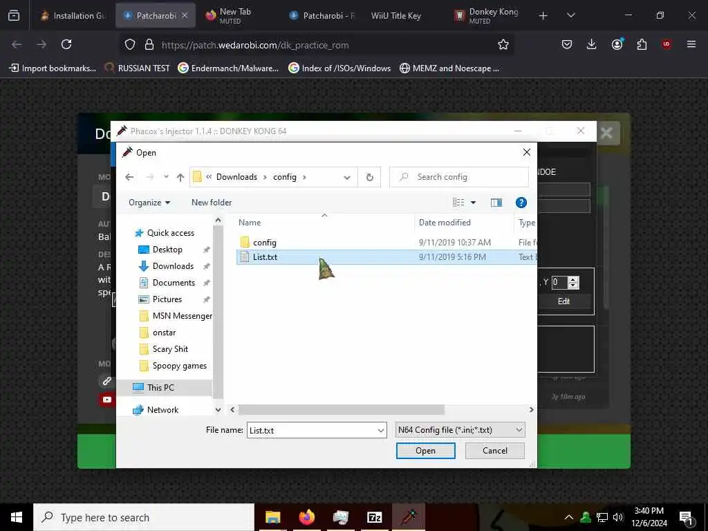Click the File name text field
The height and width of the screenshot is (531, 708).
coord(312,430)
